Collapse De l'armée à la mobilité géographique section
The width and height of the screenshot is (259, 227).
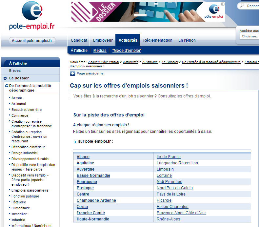pyautogui.click(x=7, y=86)
